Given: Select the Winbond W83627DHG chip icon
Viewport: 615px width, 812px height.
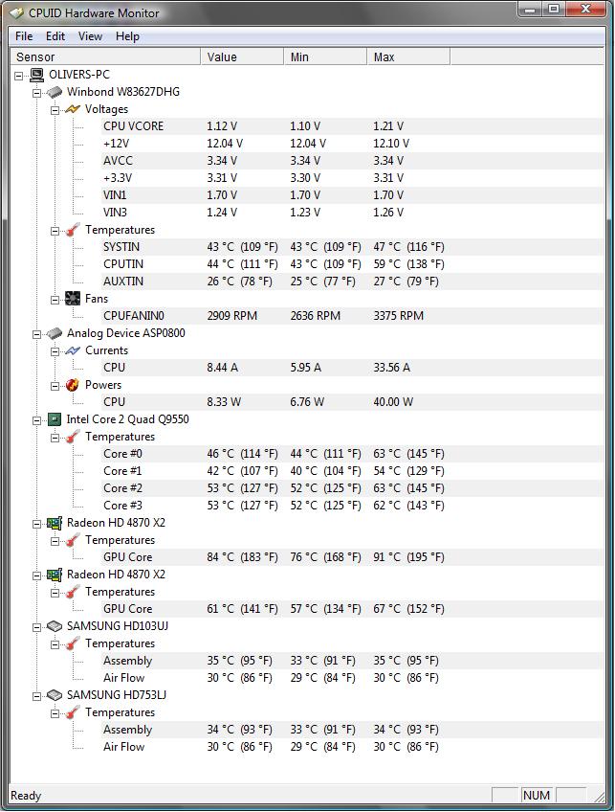Looking at the screenshot, I should pyautogui.click(x=55, y=92).
